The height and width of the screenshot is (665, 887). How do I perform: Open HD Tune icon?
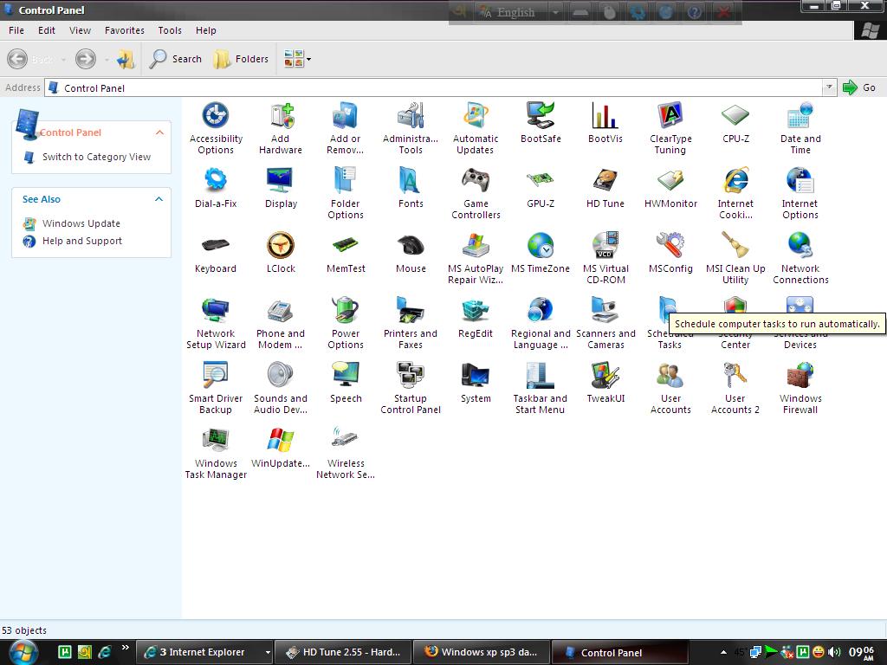click(605, 181)
